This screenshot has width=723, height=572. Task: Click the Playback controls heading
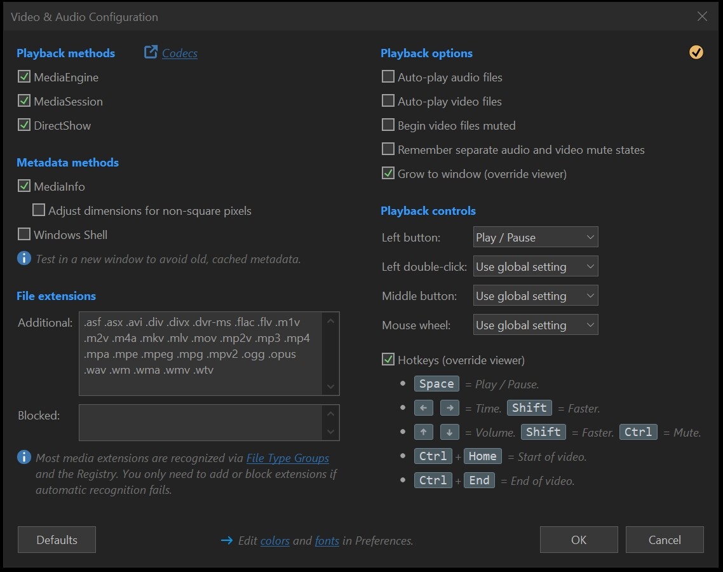click(x=428, y=211)
